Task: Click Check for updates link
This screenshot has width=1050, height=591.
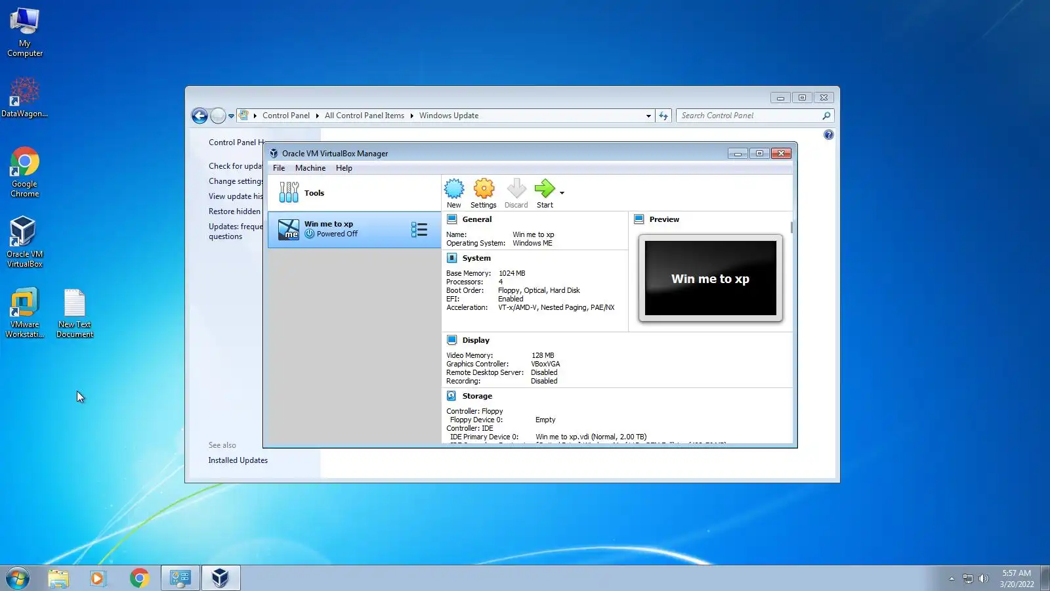Action: tap(236, 166)
